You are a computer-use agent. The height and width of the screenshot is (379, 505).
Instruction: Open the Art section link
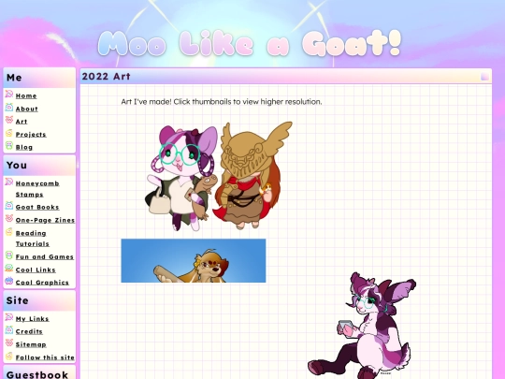point(22,122)
